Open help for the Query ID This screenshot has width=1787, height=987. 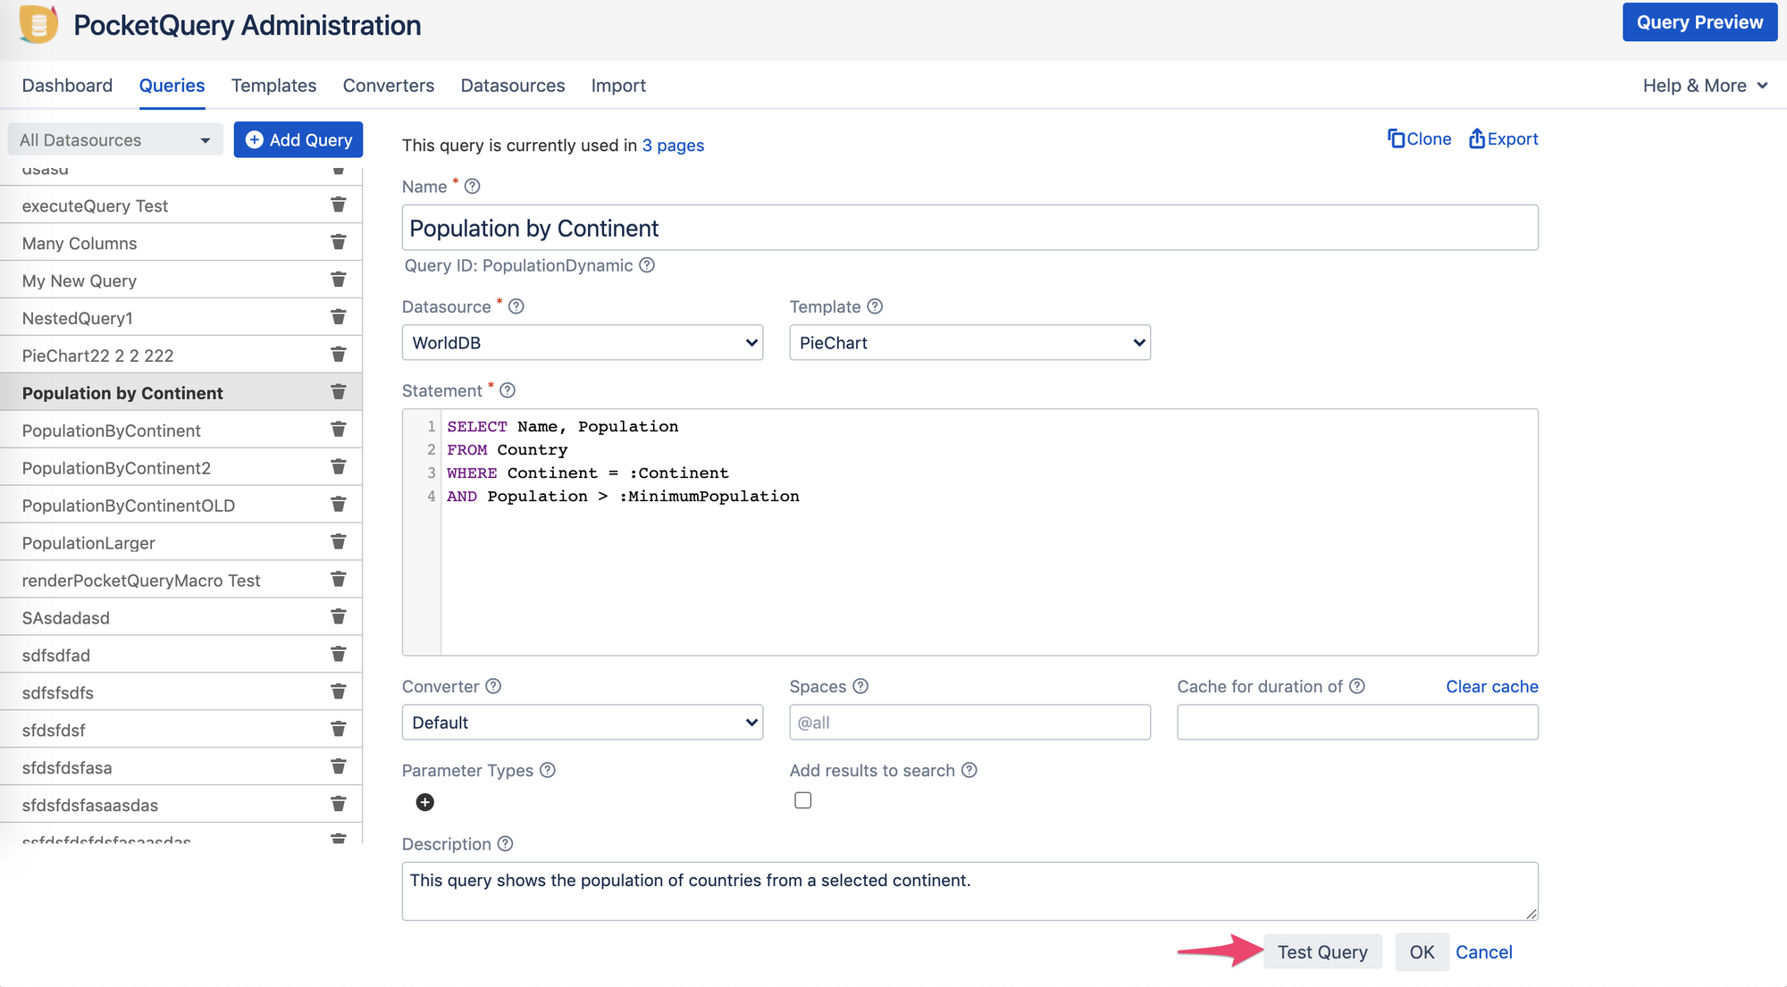coord(647,265)
